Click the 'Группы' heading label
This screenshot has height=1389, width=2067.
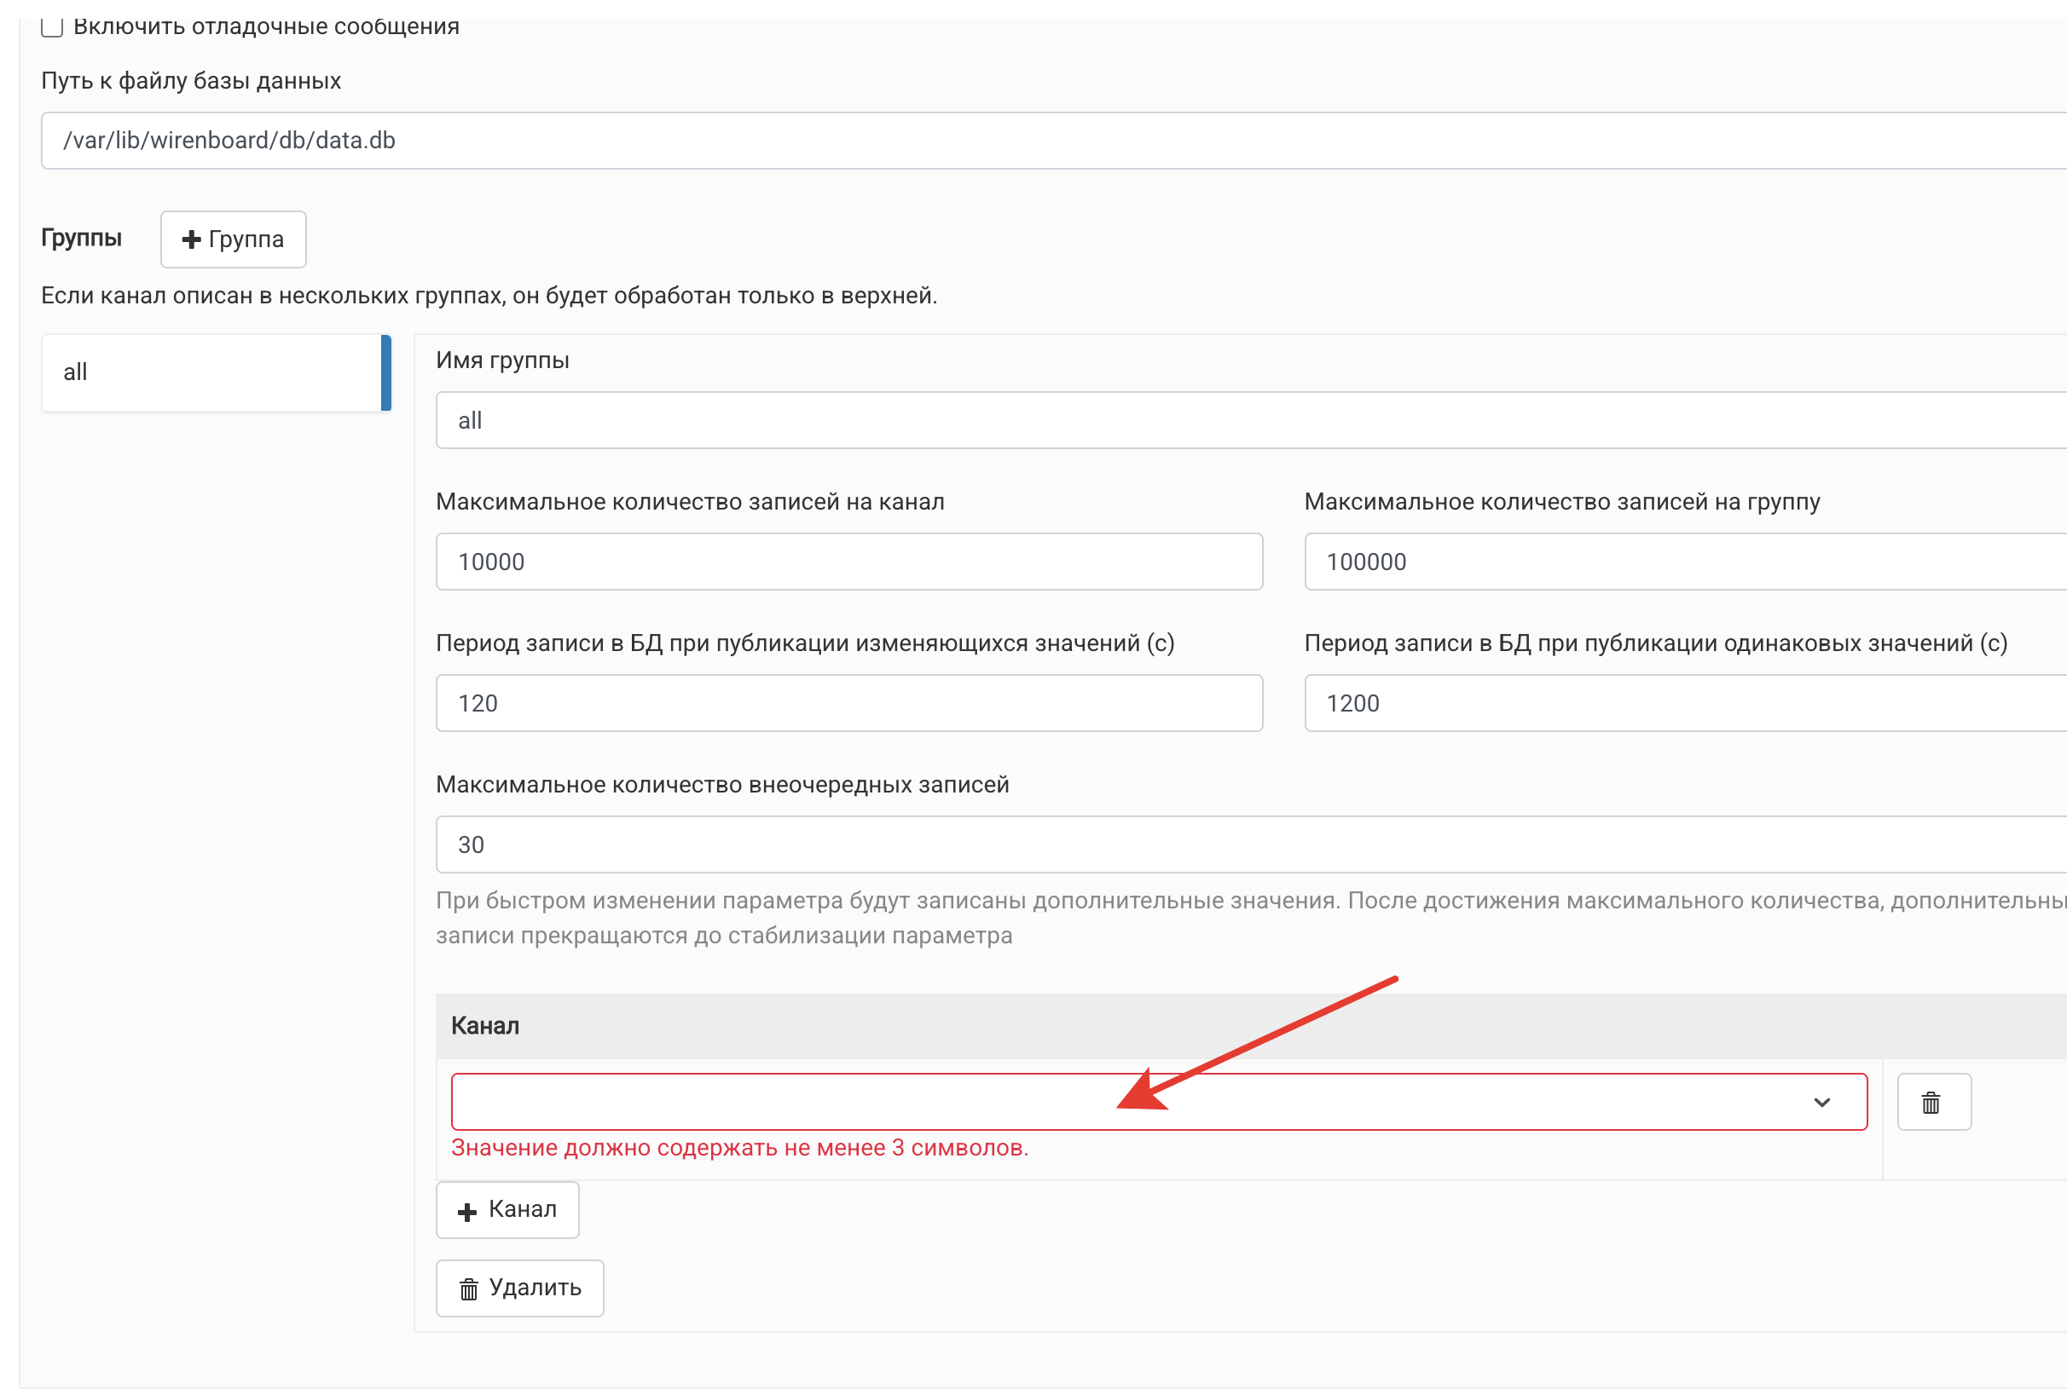click(x=82, y=238)
